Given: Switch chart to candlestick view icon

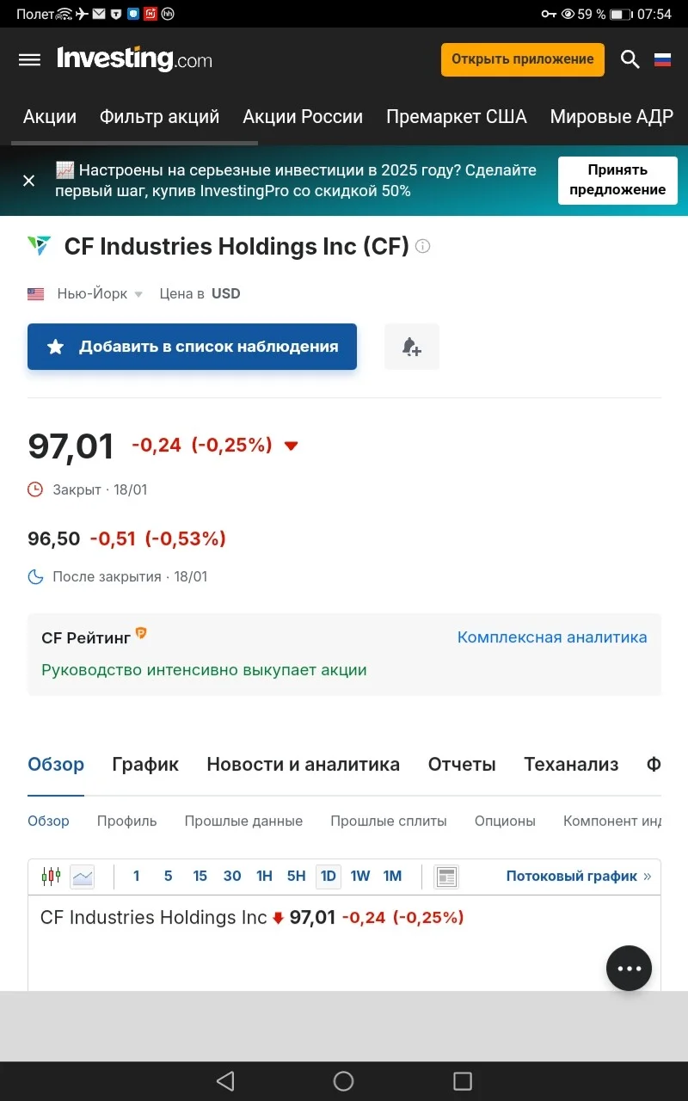Looking at the screenshot, I should (52, 876).
